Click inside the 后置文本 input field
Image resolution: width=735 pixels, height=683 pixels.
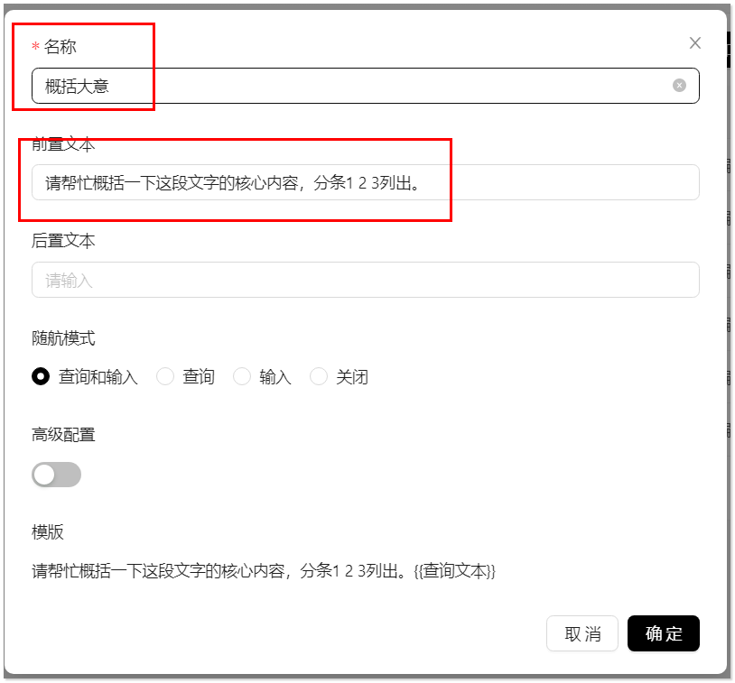(x=361, y=280)
